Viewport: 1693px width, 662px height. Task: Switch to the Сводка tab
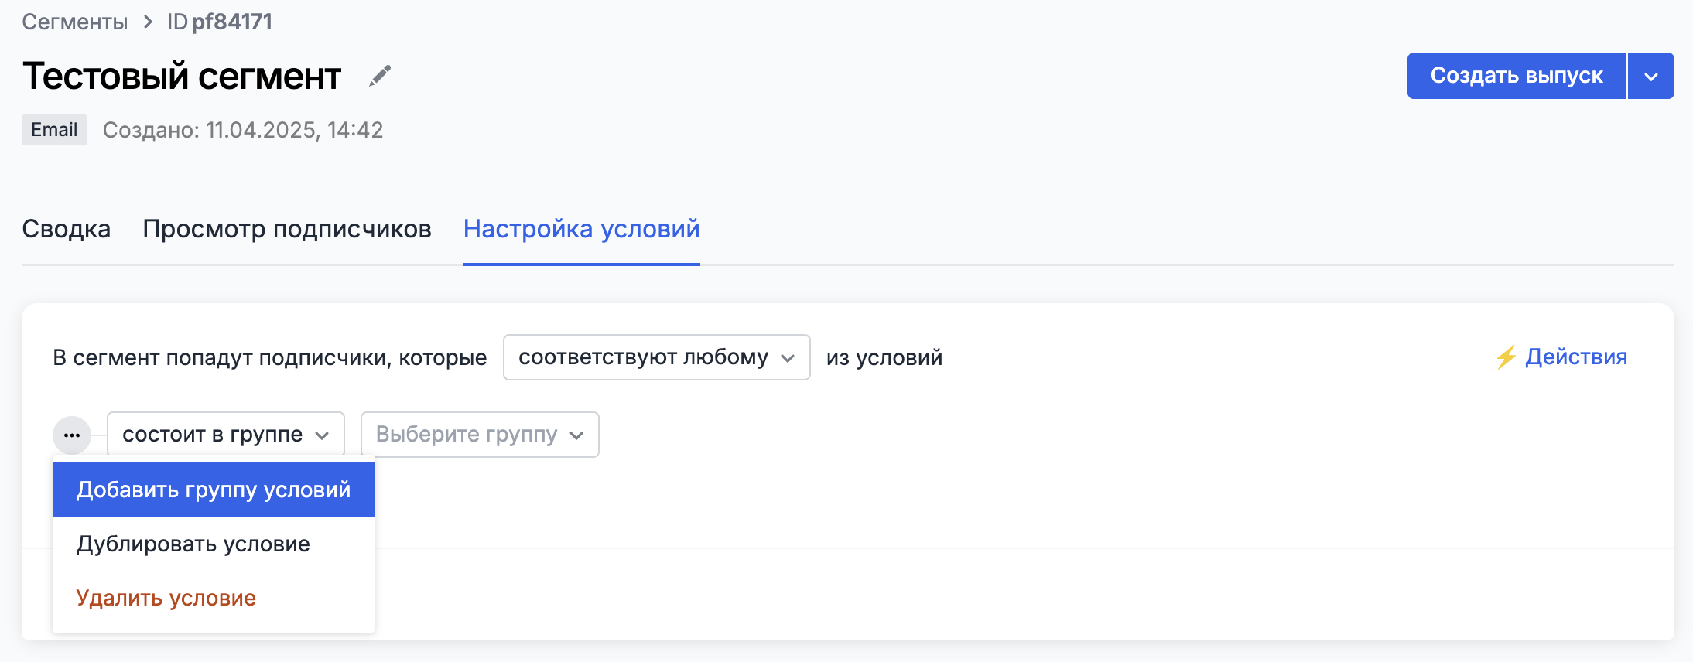point(67,229)
